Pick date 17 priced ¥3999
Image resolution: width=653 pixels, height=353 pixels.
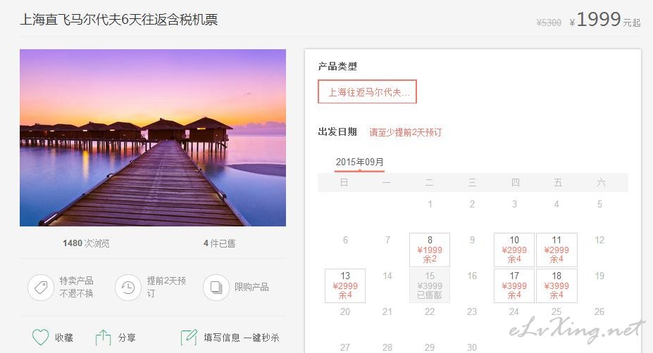[x=514, y=285]
